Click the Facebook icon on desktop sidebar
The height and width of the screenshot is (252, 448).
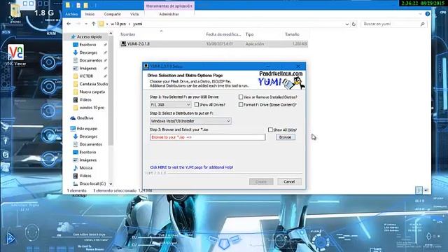click(6, 141)
